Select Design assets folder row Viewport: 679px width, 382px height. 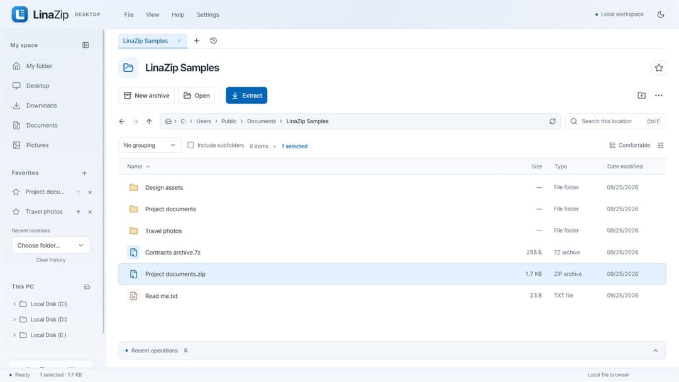[392, 187]
